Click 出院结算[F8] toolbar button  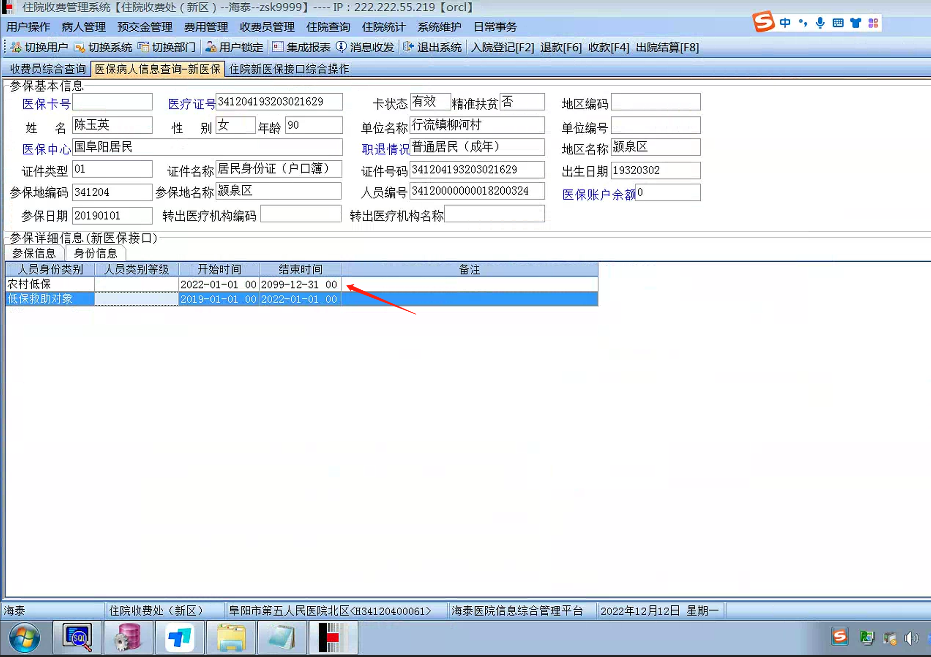(667, 48)
